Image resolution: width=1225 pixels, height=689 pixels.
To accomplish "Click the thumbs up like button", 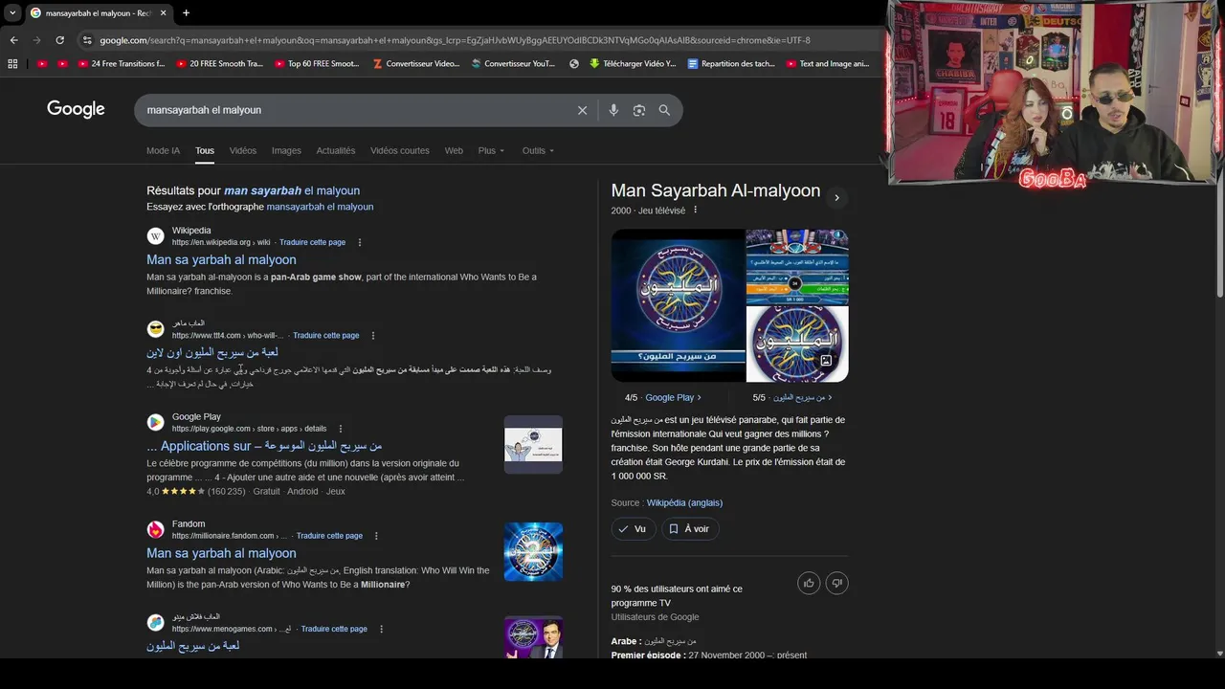I will (x=809, y=583).
